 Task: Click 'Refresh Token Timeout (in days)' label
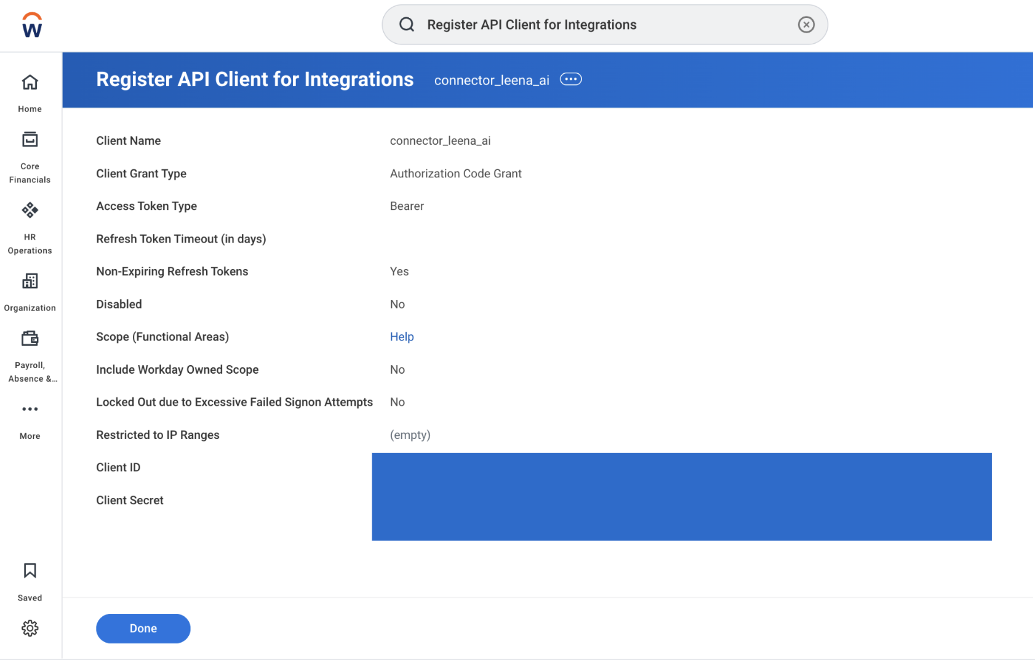coord(181,239)
